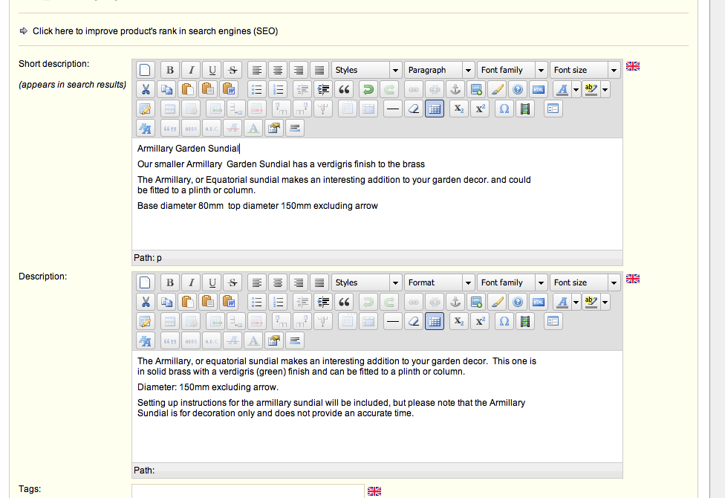
Task: Toggle subscript in Short description editor
Action: (458, 109)
